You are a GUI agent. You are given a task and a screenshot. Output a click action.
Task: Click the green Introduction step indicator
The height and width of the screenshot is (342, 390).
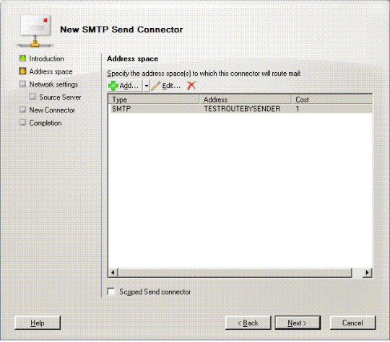tap(22, 58)
